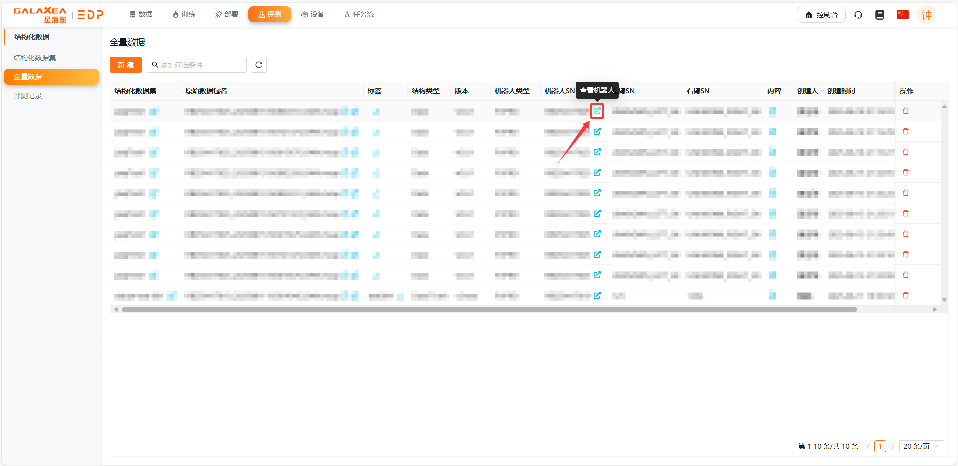Viewport: 958px width, 466px height.
Task: Open the headset support icon in header
Action: (858, 15)
